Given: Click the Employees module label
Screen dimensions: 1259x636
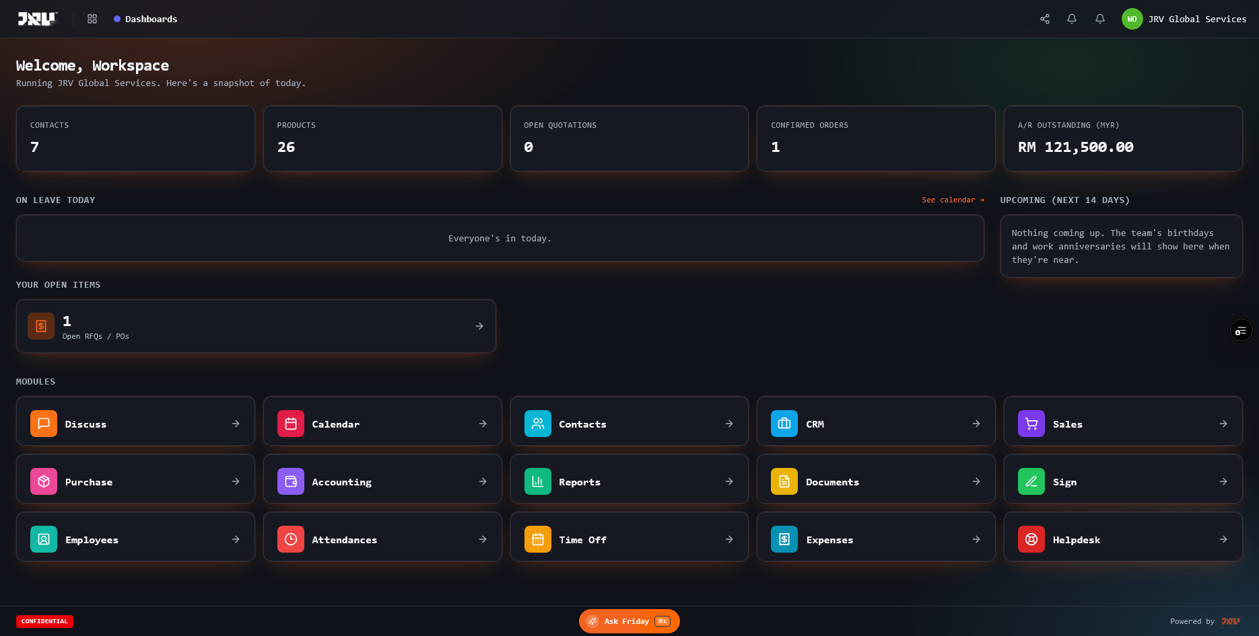Looking at the screenshot, I should (x=92, y=540).
